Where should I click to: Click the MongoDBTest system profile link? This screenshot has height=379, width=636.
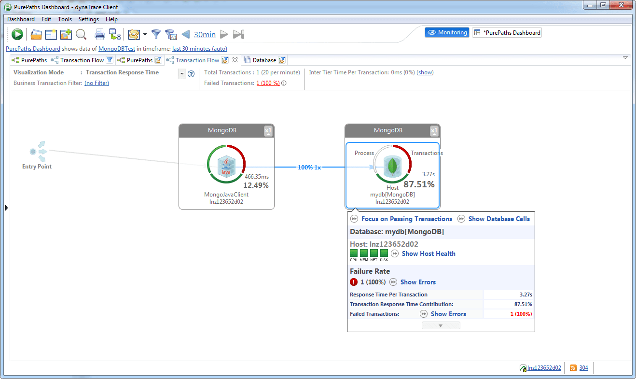[x=117, y=49]
